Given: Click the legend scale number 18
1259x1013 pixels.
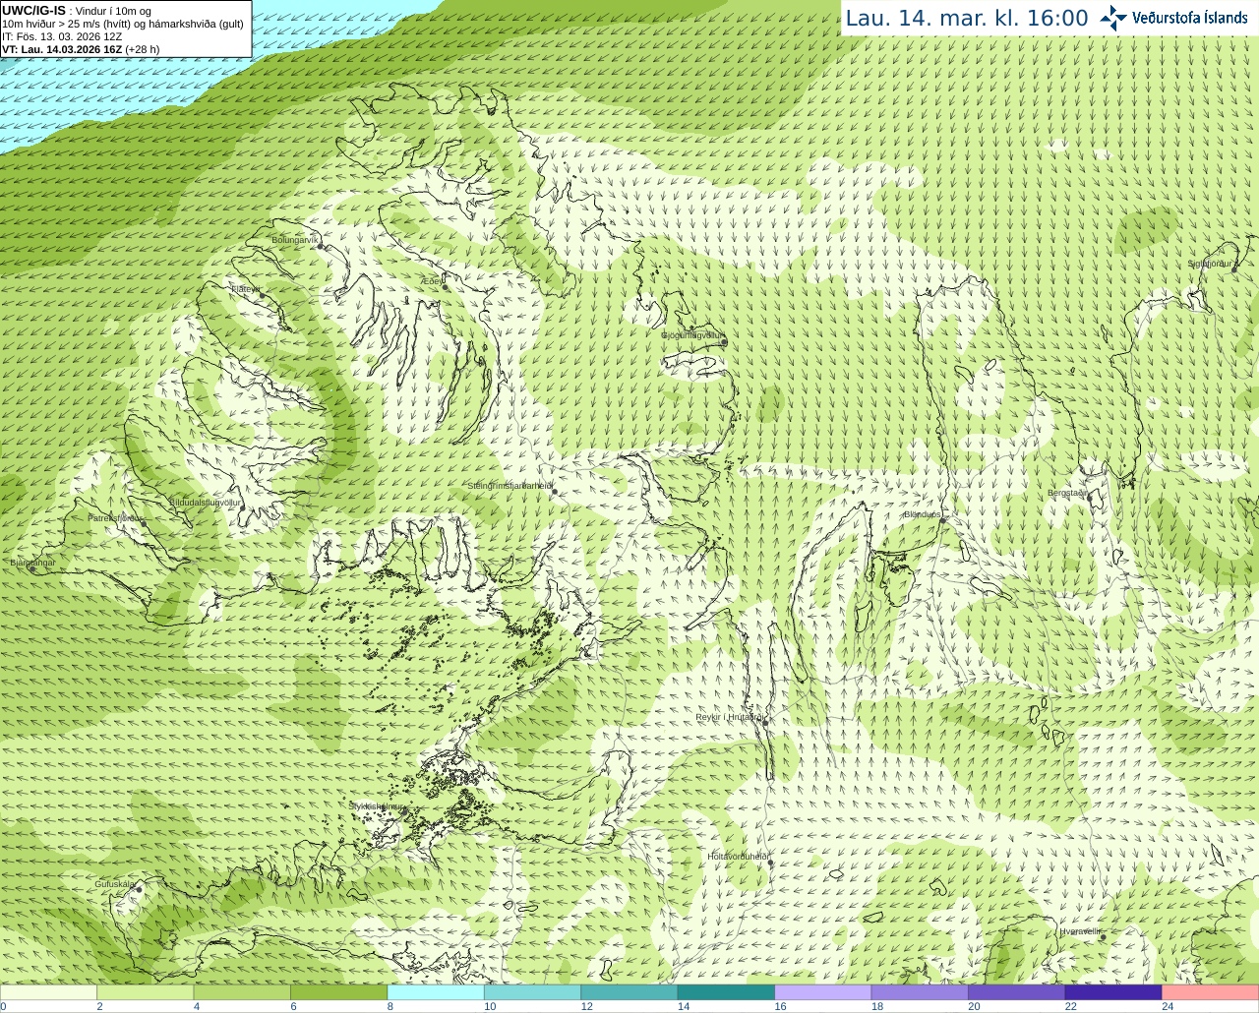Looking at the screenshot, I should point(877,1006).
